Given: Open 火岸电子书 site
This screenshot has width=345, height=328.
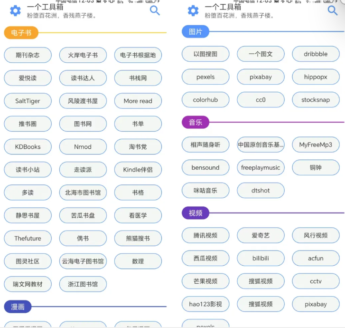Looking at the screenshot, I should coord(83,55).
